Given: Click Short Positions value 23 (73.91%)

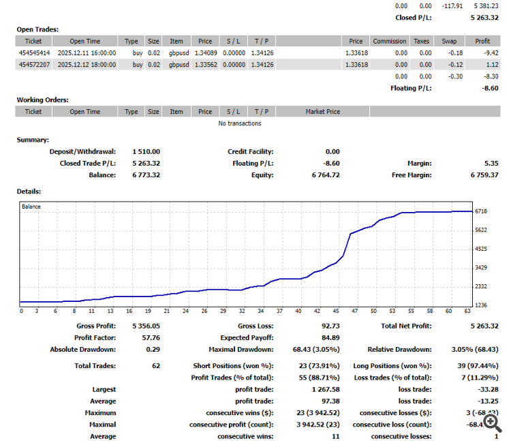Looking at the screenshot, I should [319, 366].
